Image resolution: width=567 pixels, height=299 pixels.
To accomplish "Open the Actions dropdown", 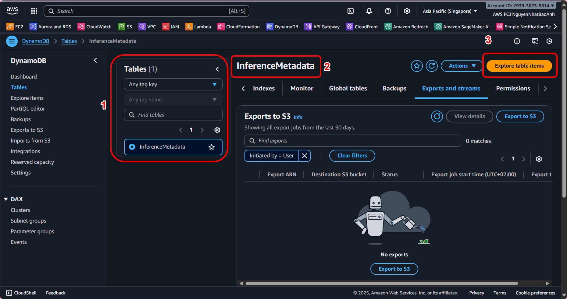I will click(462, 66).
